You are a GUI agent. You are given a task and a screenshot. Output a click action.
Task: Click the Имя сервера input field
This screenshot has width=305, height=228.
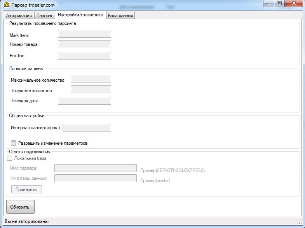96,168
